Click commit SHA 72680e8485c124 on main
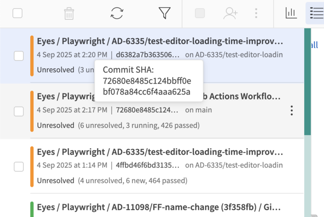 [x=147, y=110]
